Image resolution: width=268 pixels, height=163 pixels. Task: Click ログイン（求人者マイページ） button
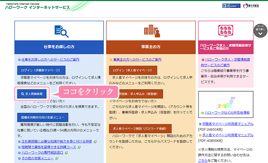click(133, 70)
